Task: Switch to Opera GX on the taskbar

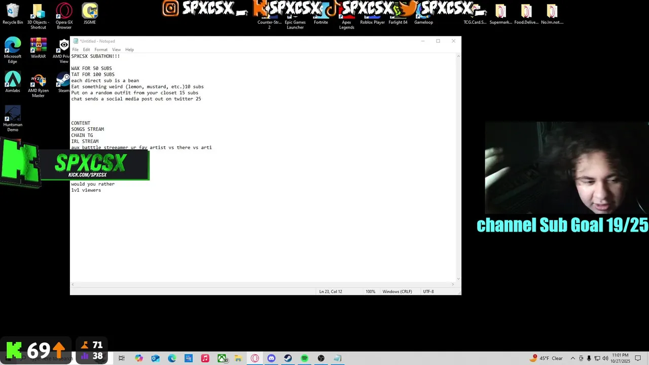Action: [255, 358]
